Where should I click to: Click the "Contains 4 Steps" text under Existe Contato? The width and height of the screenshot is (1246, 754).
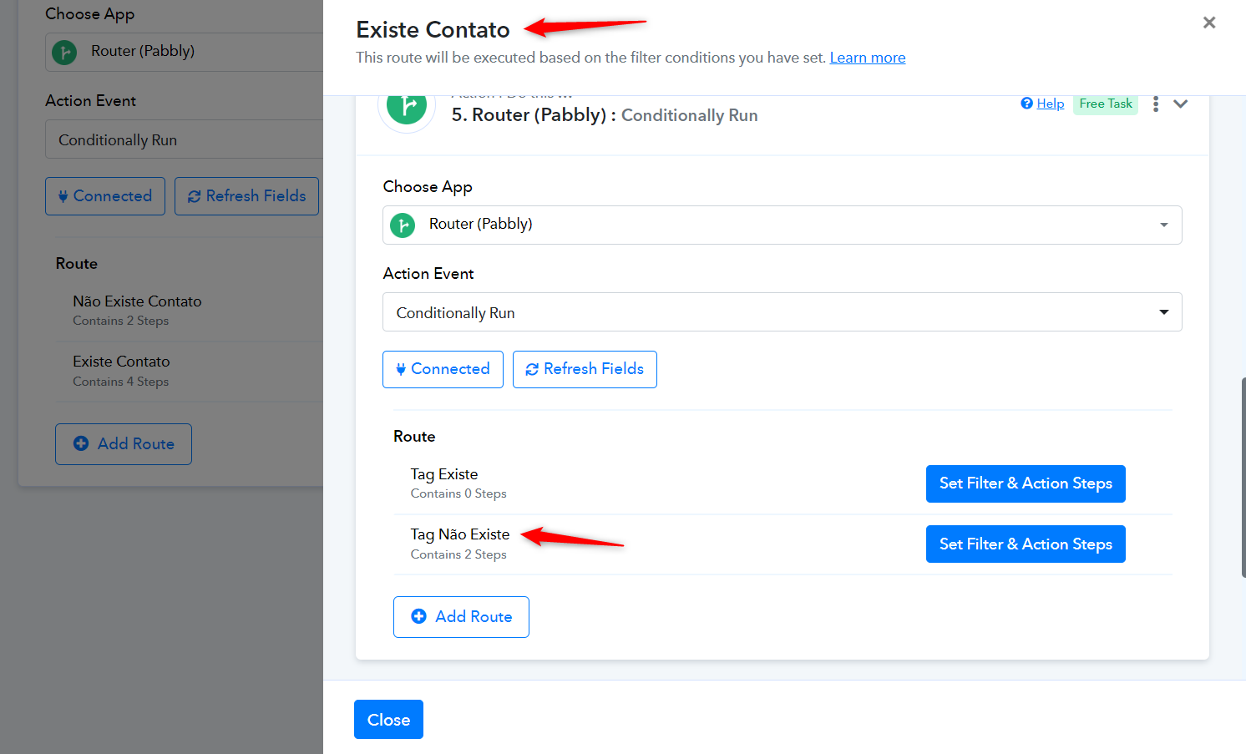click(120, 382)
